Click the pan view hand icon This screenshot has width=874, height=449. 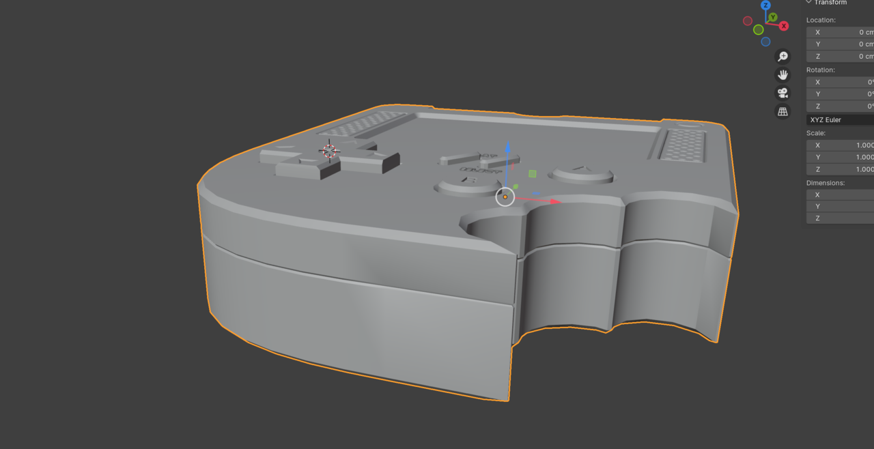click(x=783, y=75)
